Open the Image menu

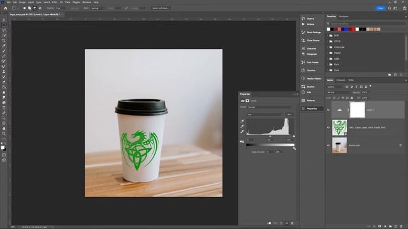click(x=22, y=2)
